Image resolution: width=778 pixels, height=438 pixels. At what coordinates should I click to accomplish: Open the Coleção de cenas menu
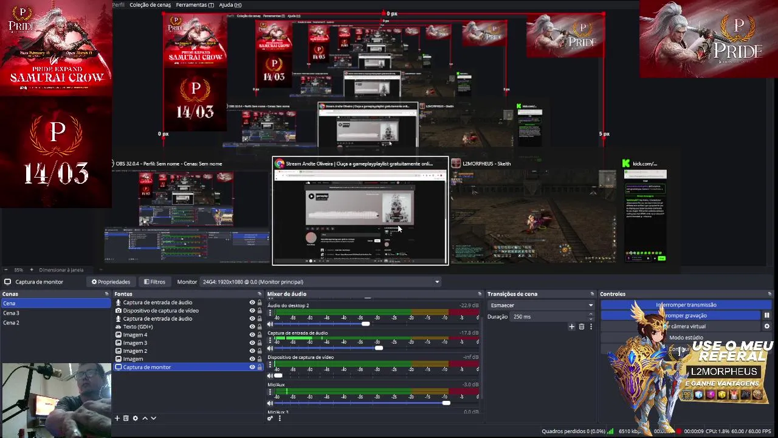pos(150,5)
